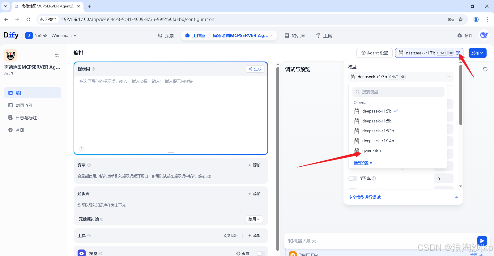Select Orchestrate in sidebar
The image size is (494, 256).
[32, 93]
